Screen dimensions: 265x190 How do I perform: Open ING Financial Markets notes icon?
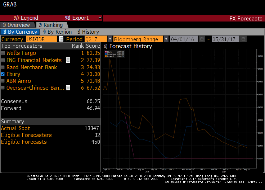click(68, 60)
